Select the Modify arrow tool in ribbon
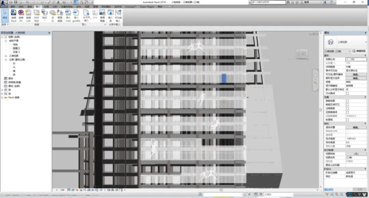Viewport: 369px width, 198px height. point(5,15)
